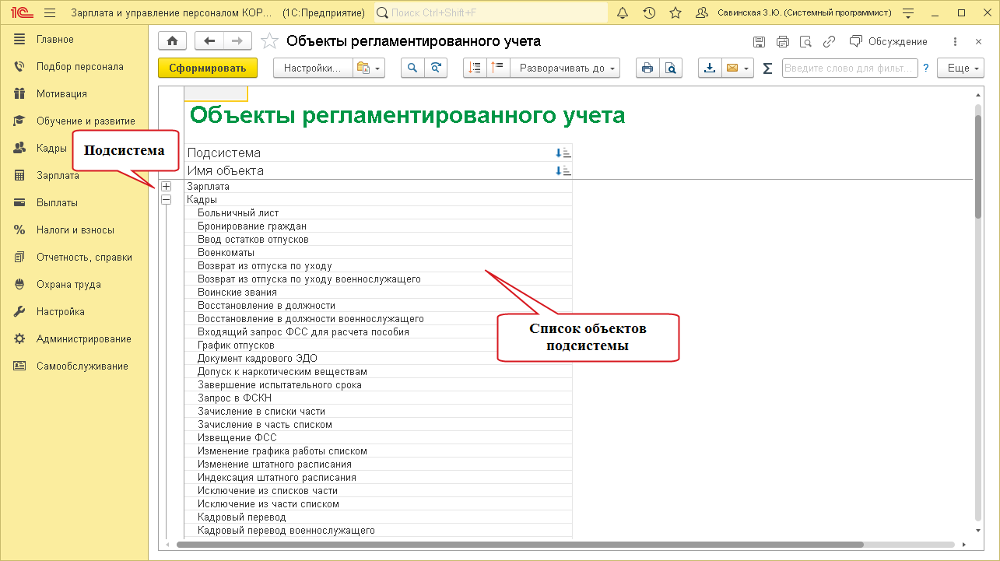Open the Обсуждение discussion button
The width and height of the screenshot is (1000, 561).
point(889,41)
